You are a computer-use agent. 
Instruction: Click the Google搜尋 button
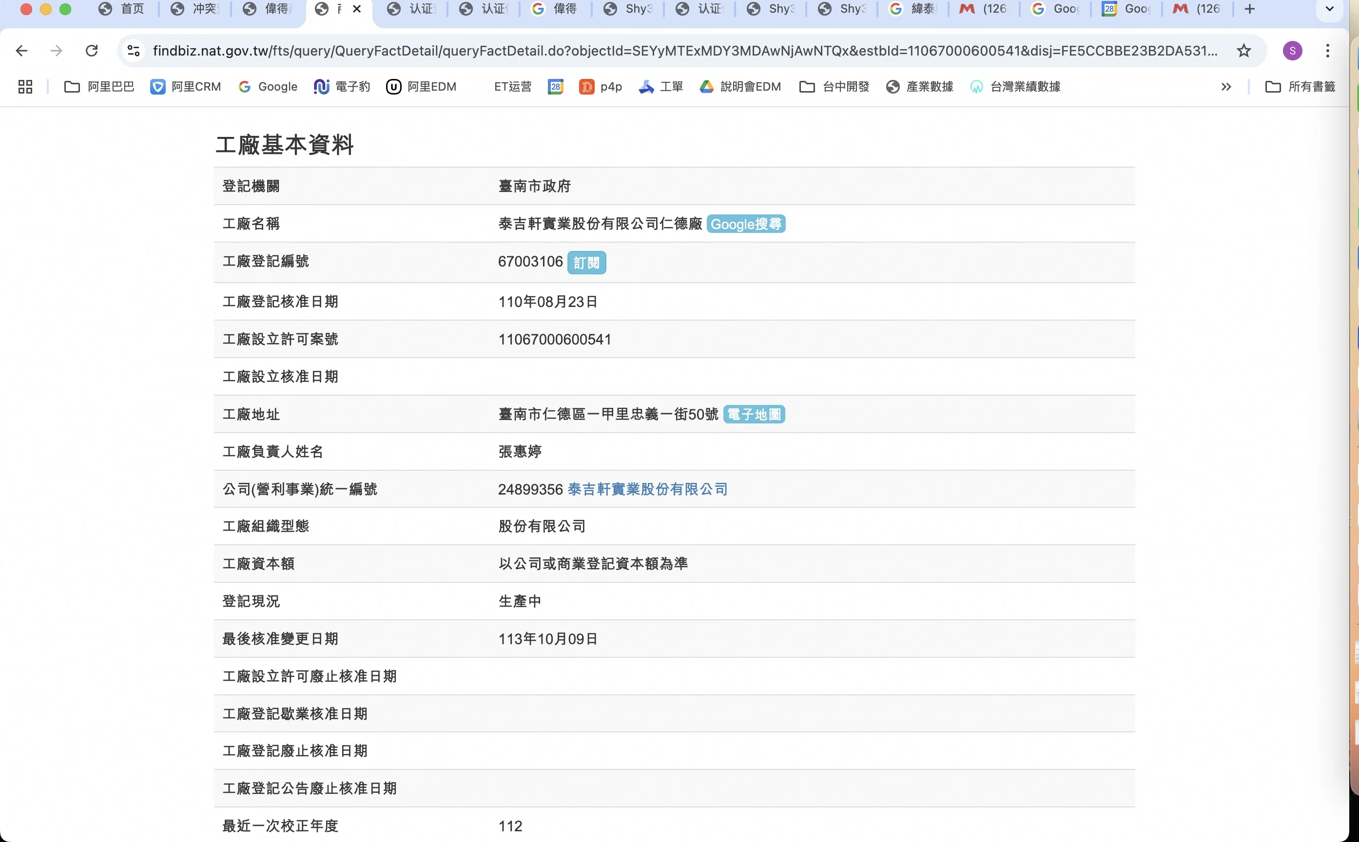(746, 224)
